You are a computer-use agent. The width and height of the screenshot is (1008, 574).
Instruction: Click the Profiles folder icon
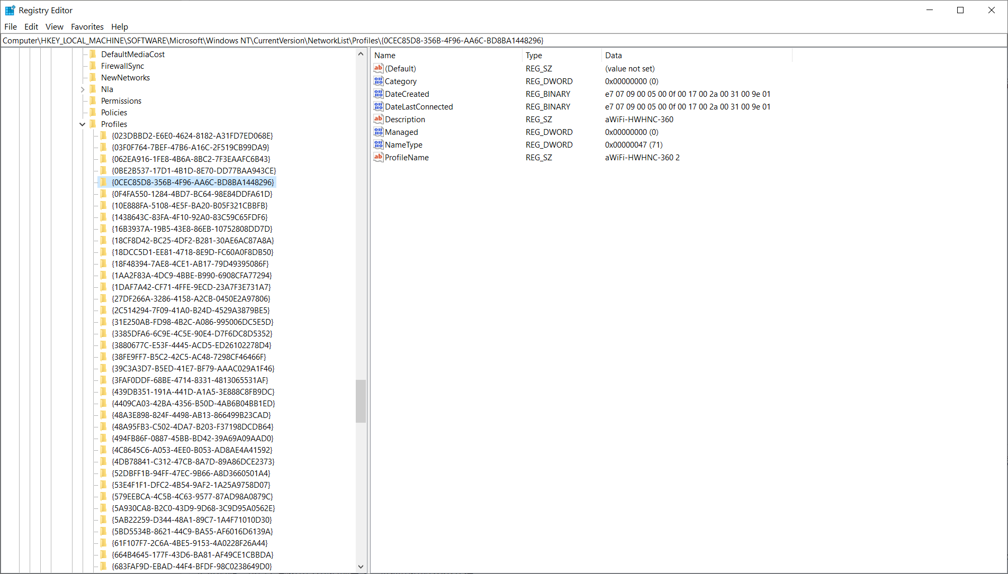pyautogui.click(x=93, y=124)
